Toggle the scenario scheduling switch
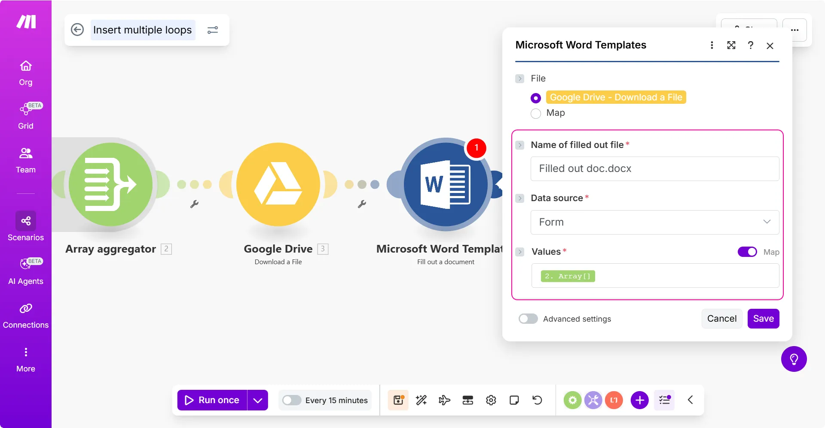Viewport: 825px width, 428px height. point(292,400)
